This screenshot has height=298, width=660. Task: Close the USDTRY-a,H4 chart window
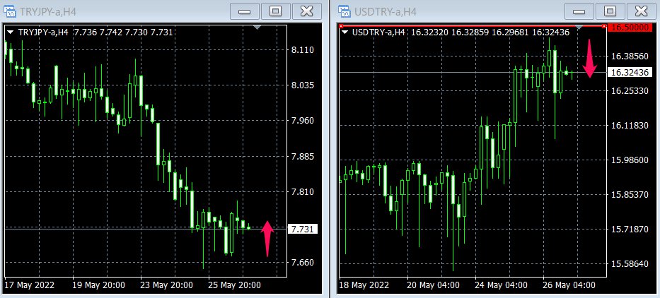642,11
